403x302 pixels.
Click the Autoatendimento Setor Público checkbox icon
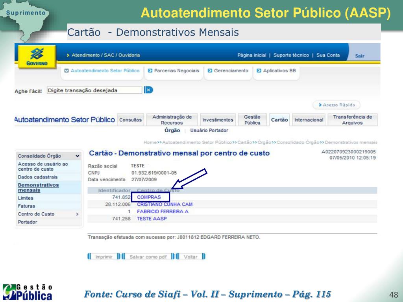(66, 71)
